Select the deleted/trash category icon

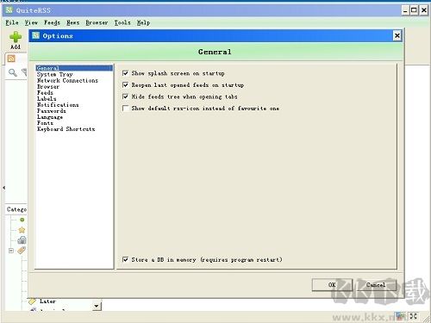22,240
